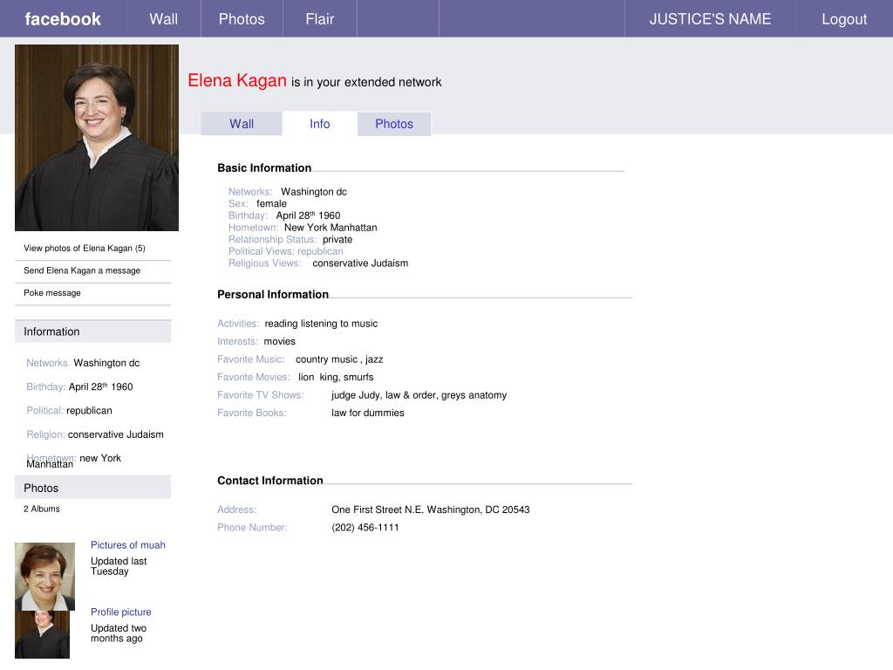This screenshot has height=670, width=893.
Task: Click Hometown value New York Manhattan
Action: coord(331,228)
